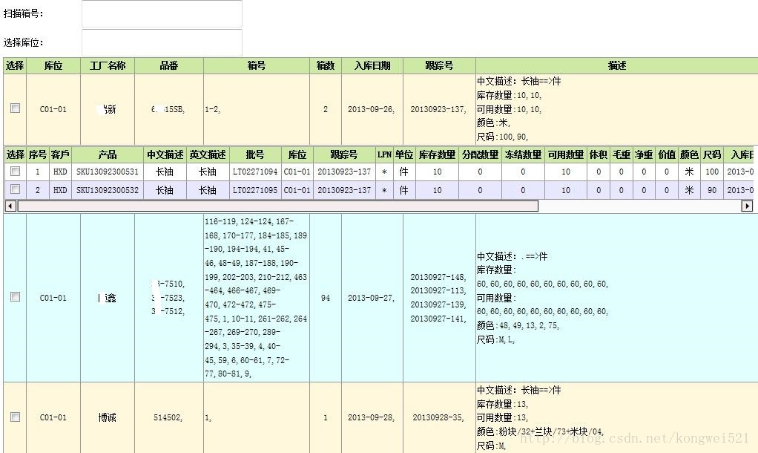Screen dimensions: 758x453
Task: Click the 品番 column header
Action: [x=169, y=66]
